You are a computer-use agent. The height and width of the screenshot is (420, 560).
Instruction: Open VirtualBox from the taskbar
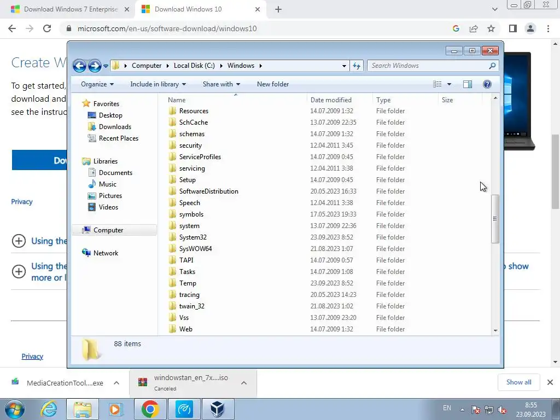point(217,409)
